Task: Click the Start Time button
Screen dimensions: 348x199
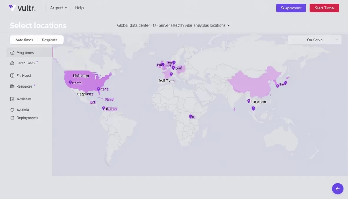Action: (324, 8)
